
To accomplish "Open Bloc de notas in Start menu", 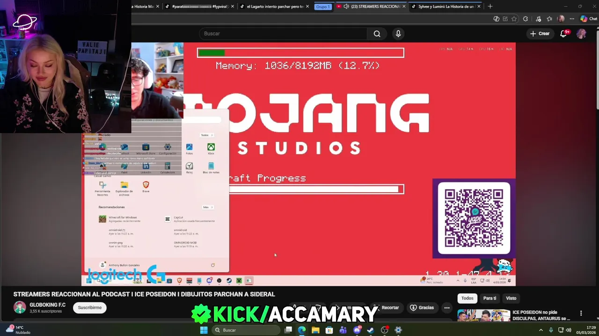I will click(x=211, y=168).
